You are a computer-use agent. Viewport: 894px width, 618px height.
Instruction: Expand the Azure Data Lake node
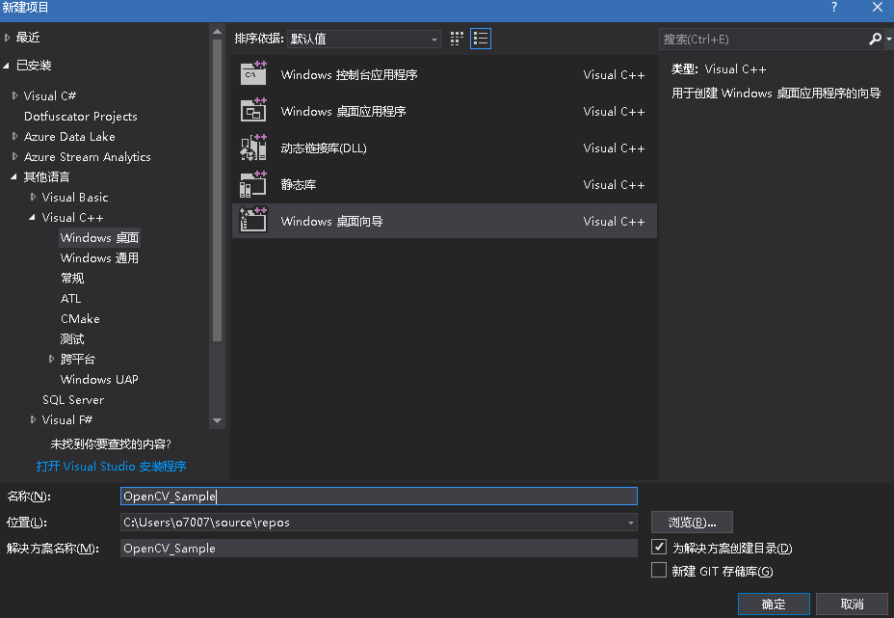[14, 136]
